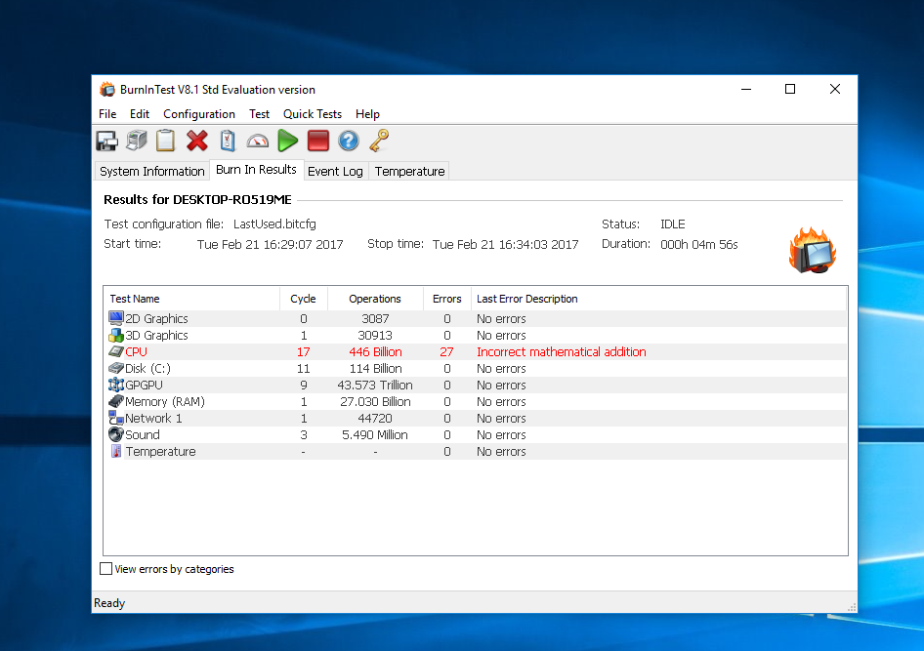Switch to the Temperature tab
The width and height of the screenshot is (924, 651).
409,171
